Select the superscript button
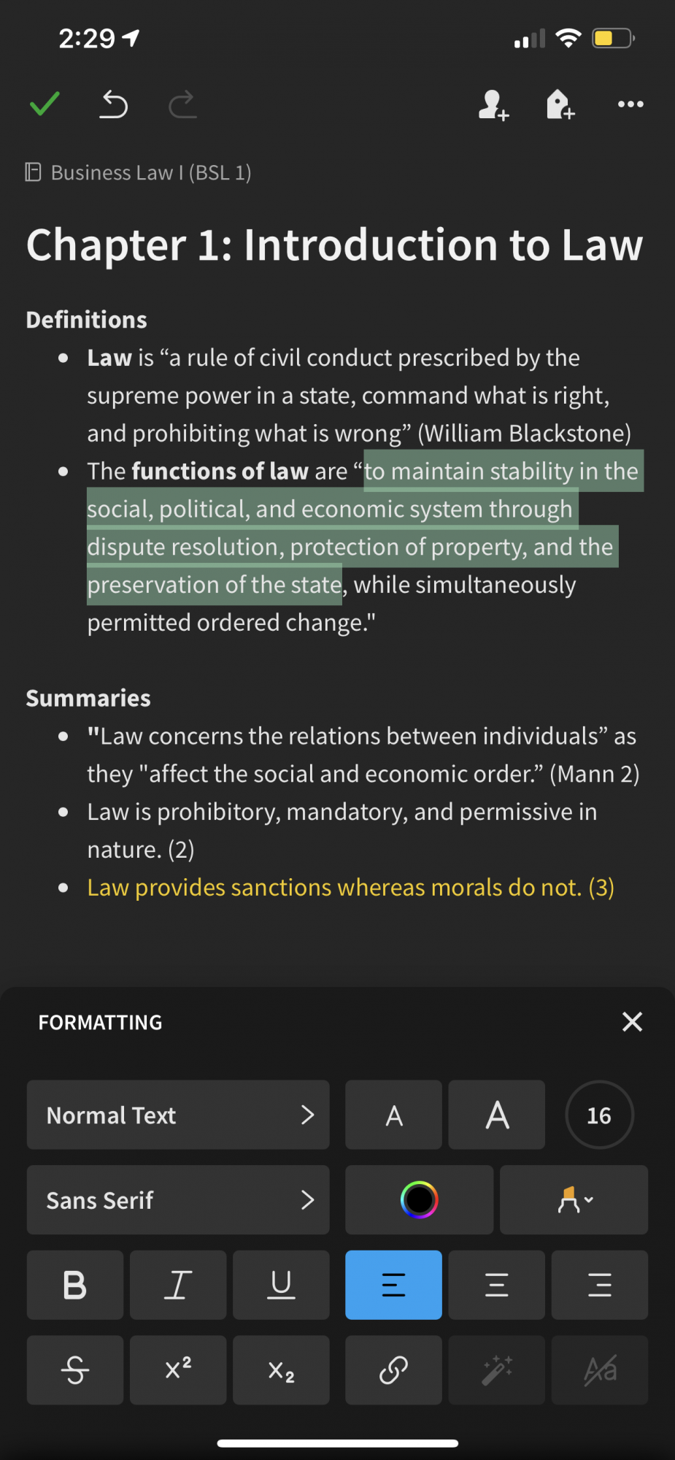The width and height of the screenshot is (675, 1460). click(x=178, y=1370)
